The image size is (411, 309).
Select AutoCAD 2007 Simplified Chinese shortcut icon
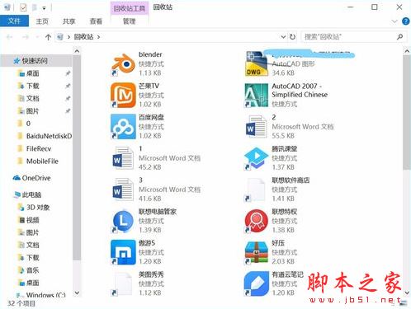pos(256,96)
